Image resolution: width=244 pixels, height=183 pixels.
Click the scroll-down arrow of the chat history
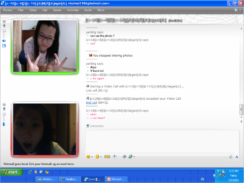(x=241, y=117)
